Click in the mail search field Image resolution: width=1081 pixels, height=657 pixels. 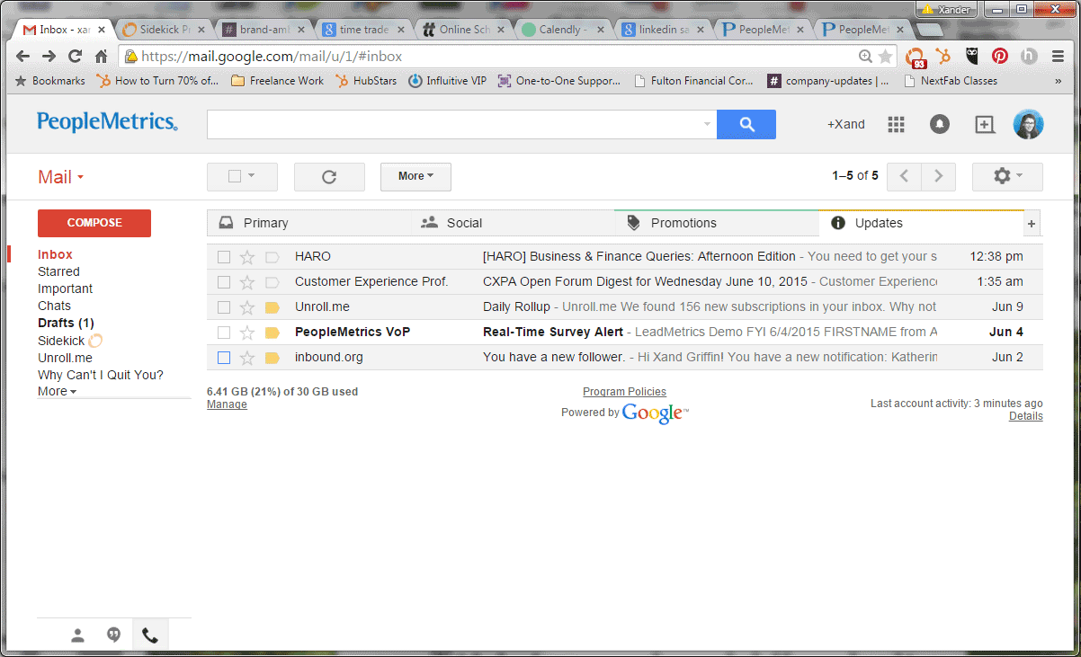pyautogui.click(x=454, y=125)
